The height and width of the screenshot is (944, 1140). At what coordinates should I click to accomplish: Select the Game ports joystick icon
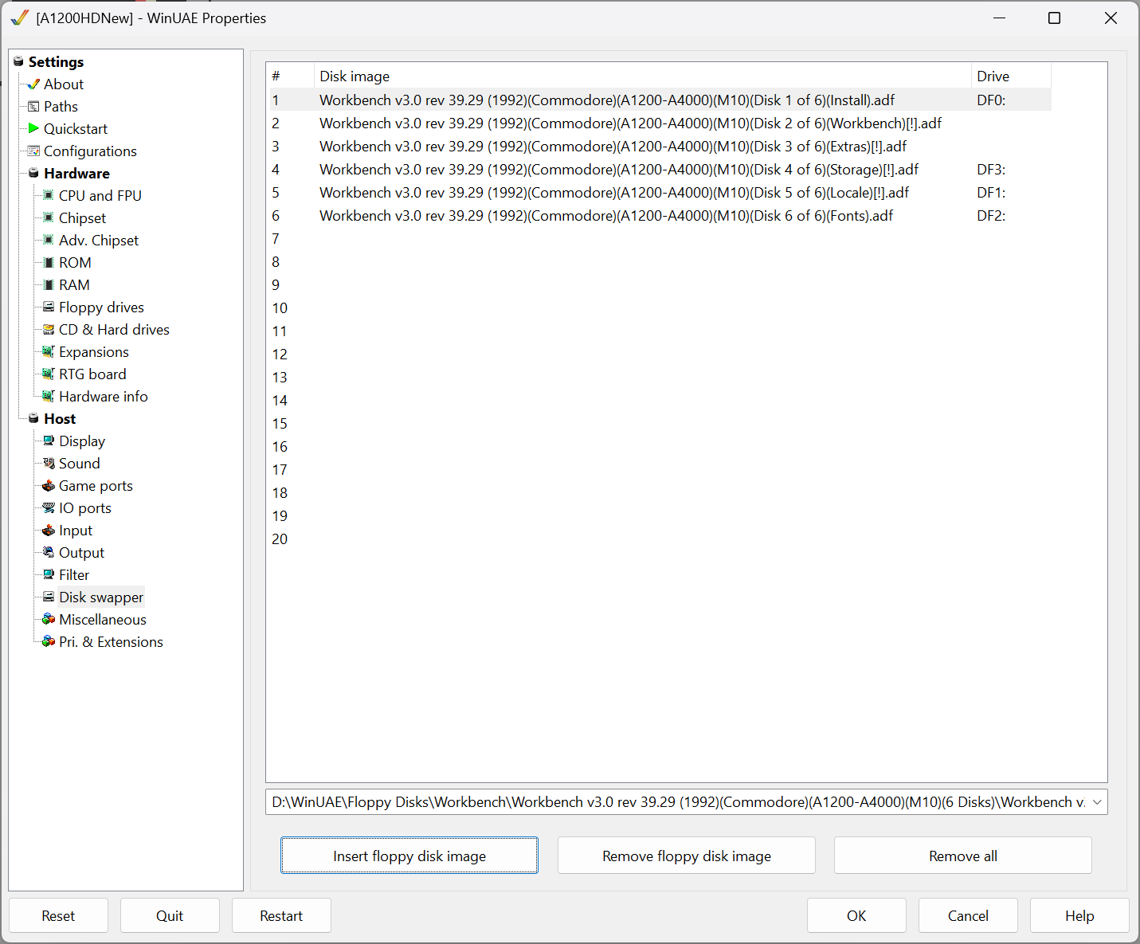tap(49, 485)
